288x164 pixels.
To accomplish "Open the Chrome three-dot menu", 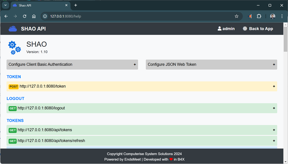I will [x=282, y=16].
